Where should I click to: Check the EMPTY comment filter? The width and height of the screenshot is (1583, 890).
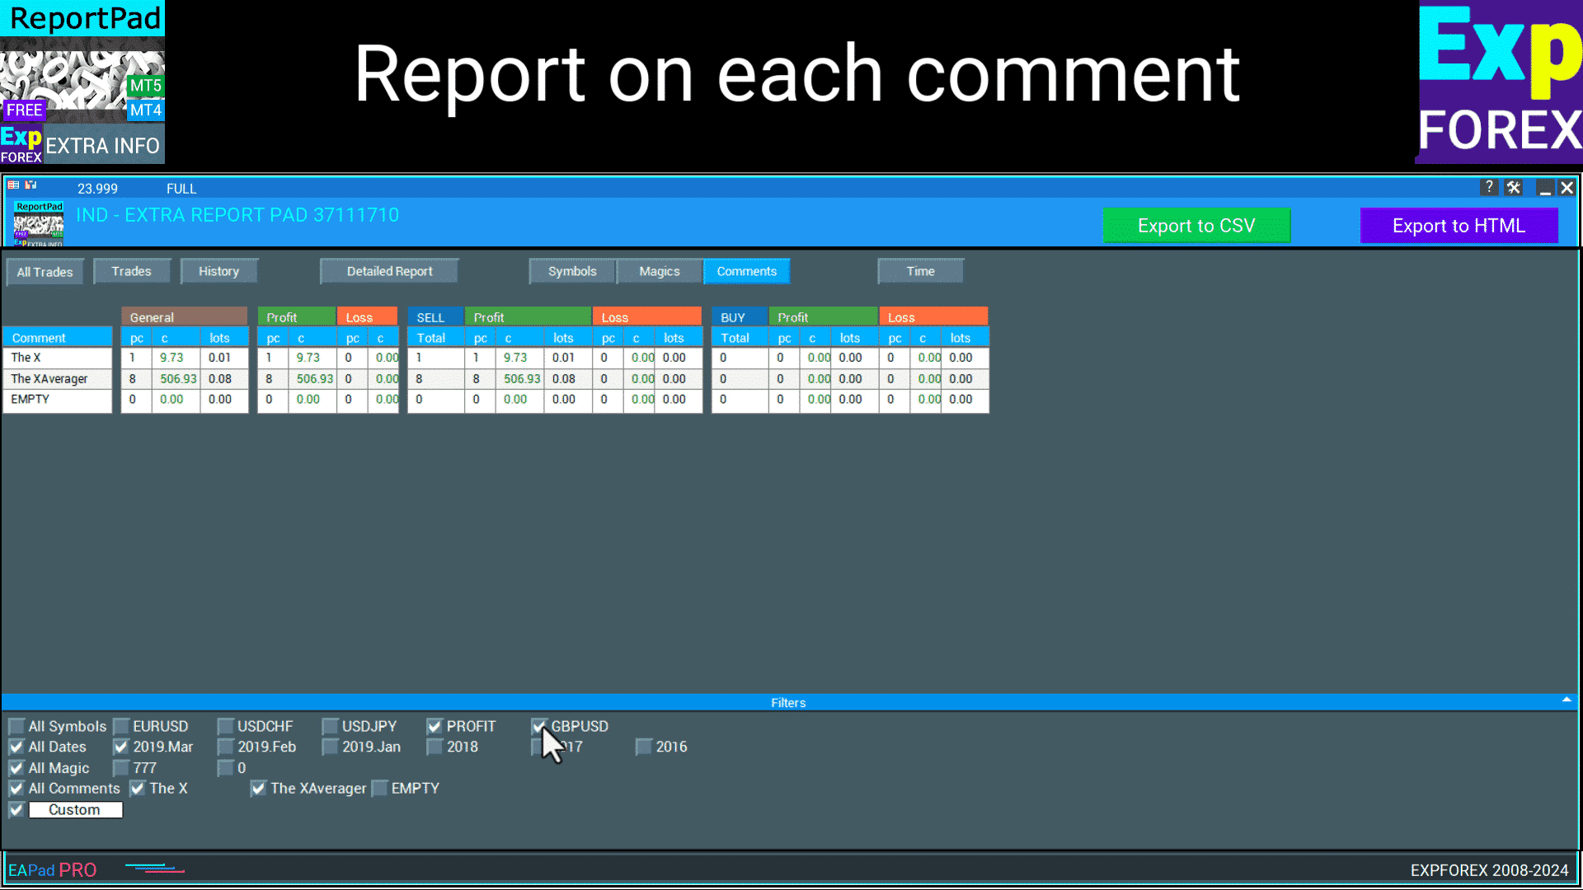point(380,789)
